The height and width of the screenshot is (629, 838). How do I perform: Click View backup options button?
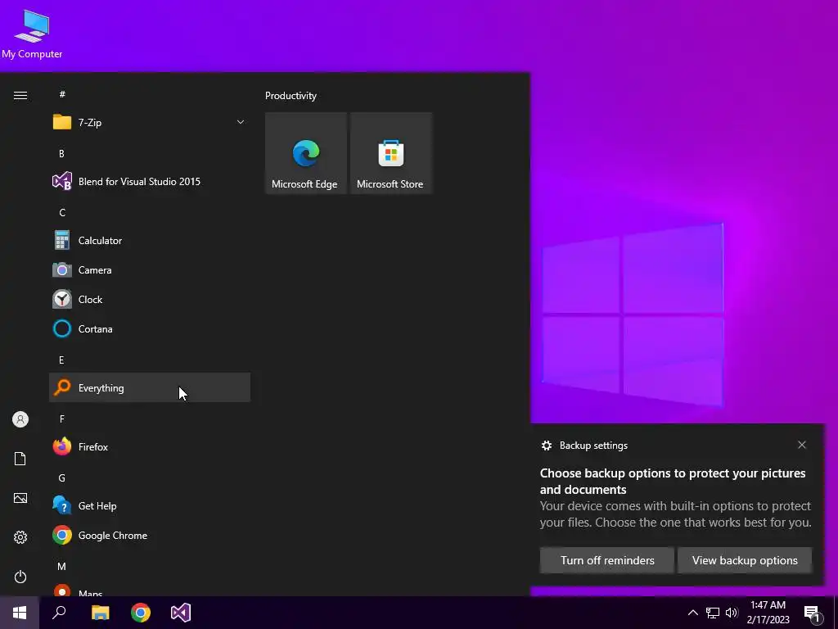(x=745, y=560)
